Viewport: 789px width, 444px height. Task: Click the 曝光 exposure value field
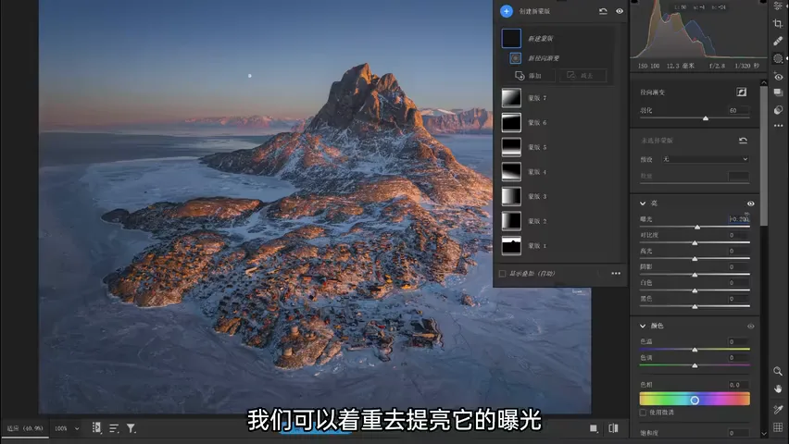(x=739, y=219)
